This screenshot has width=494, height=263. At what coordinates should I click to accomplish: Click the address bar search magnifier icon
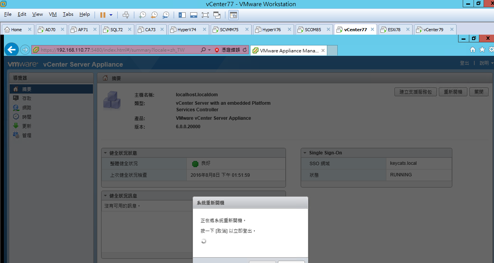point(203,50)
